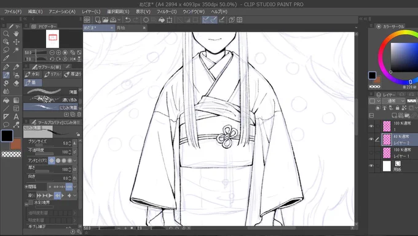
Task: Select the straight line figure tool
Action: (x=6, y=108)
